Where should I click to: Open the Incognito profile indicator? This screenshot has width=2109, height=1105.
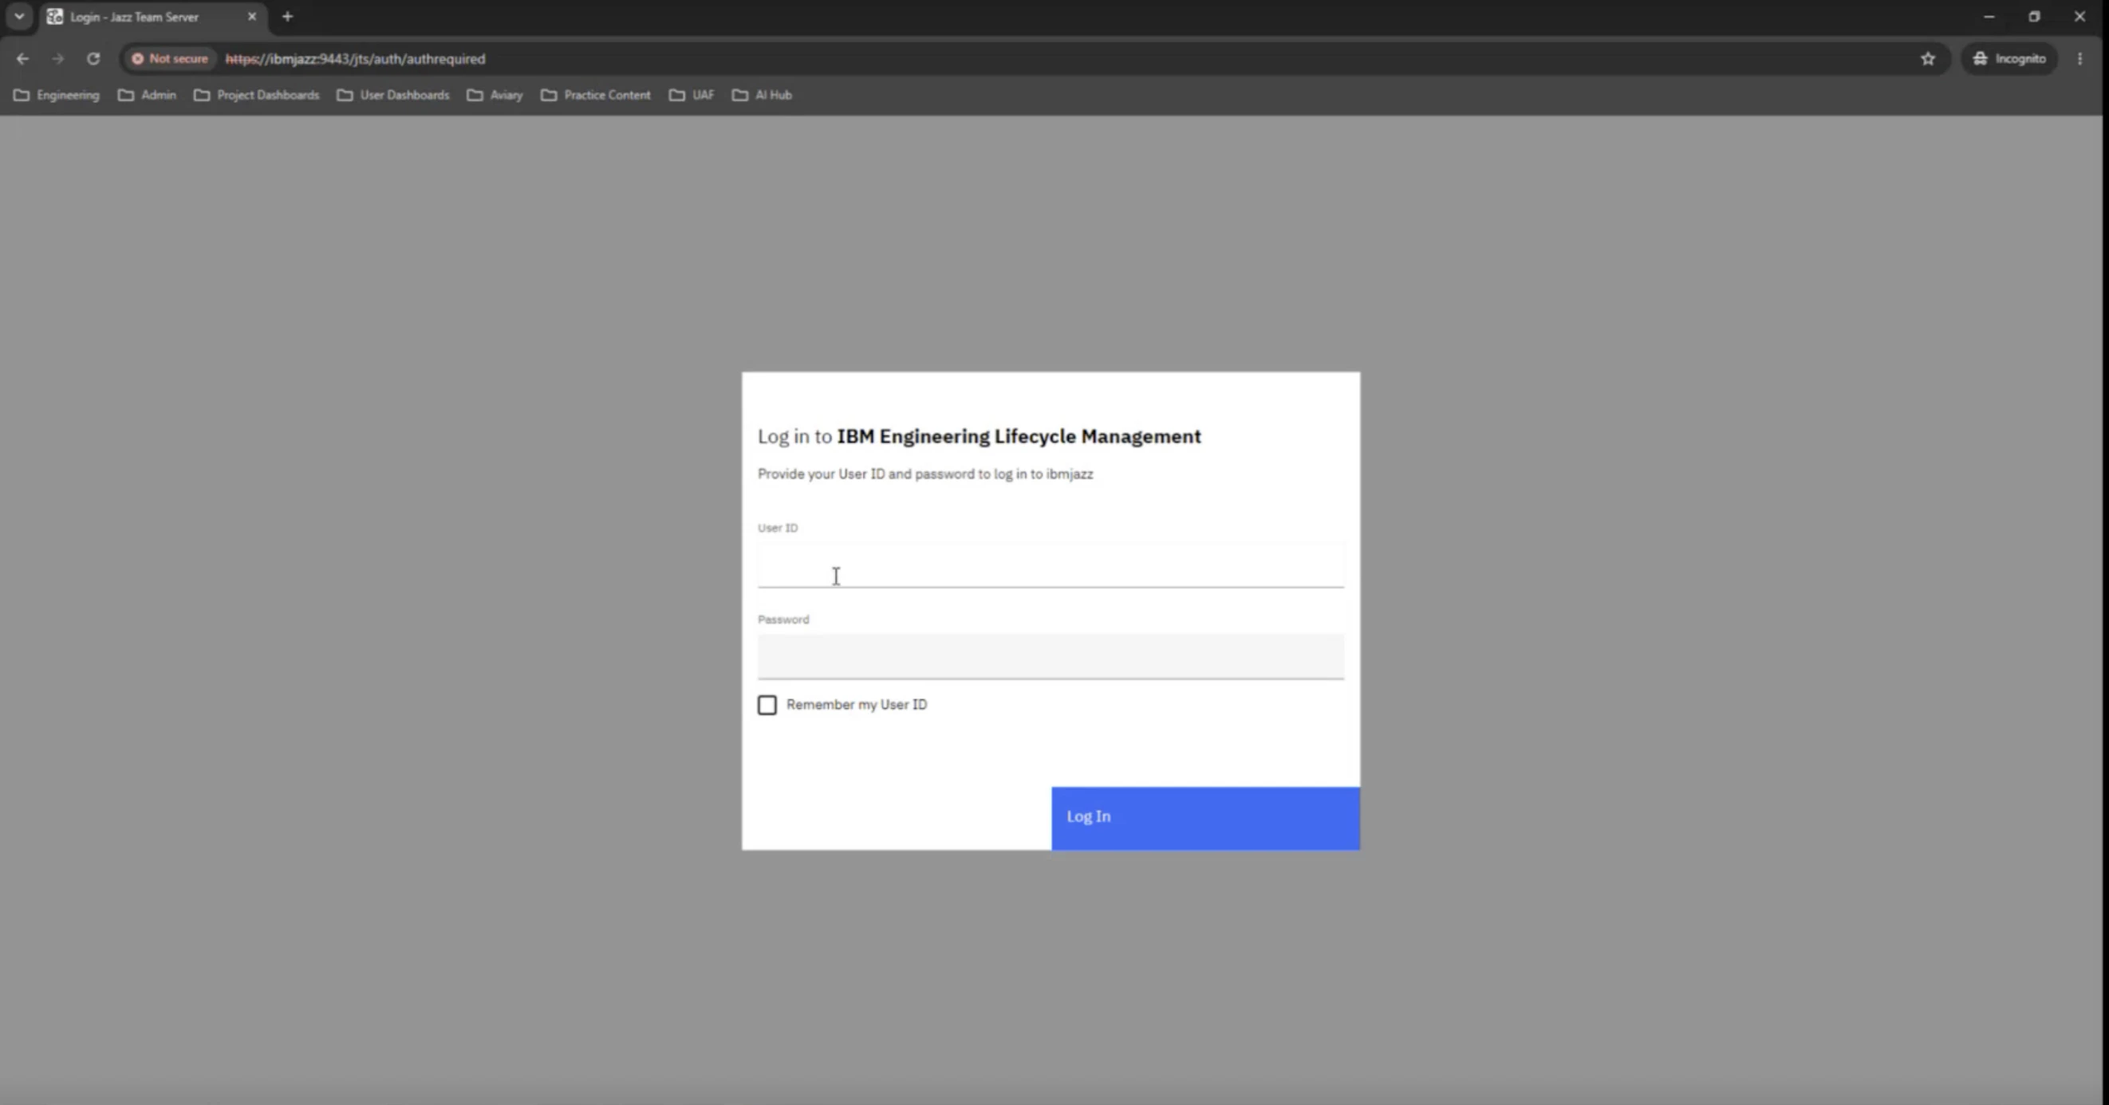[x=2009, y=59]
